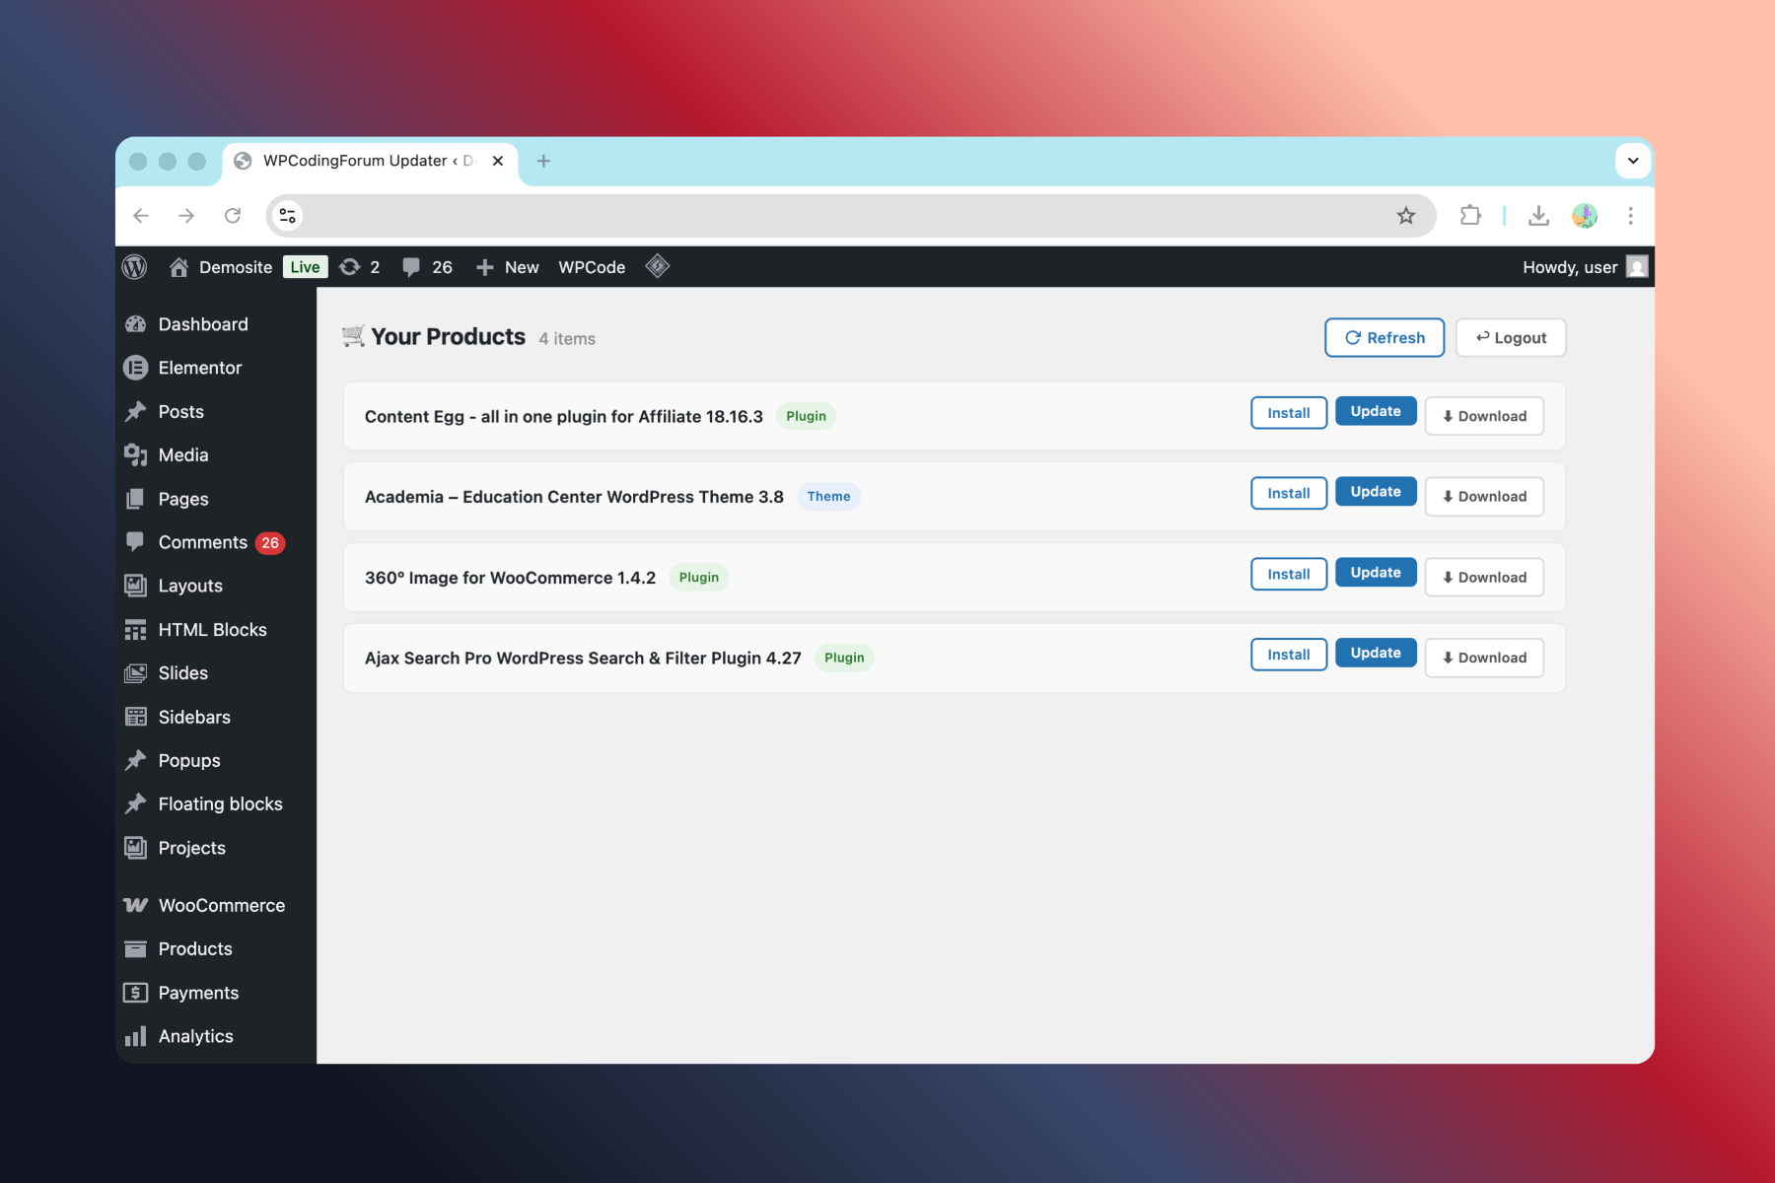This screenshot has width=1775, height=1183.
Task: Open the browser extensions puzzle icon
Action: tap(1470, 216)
